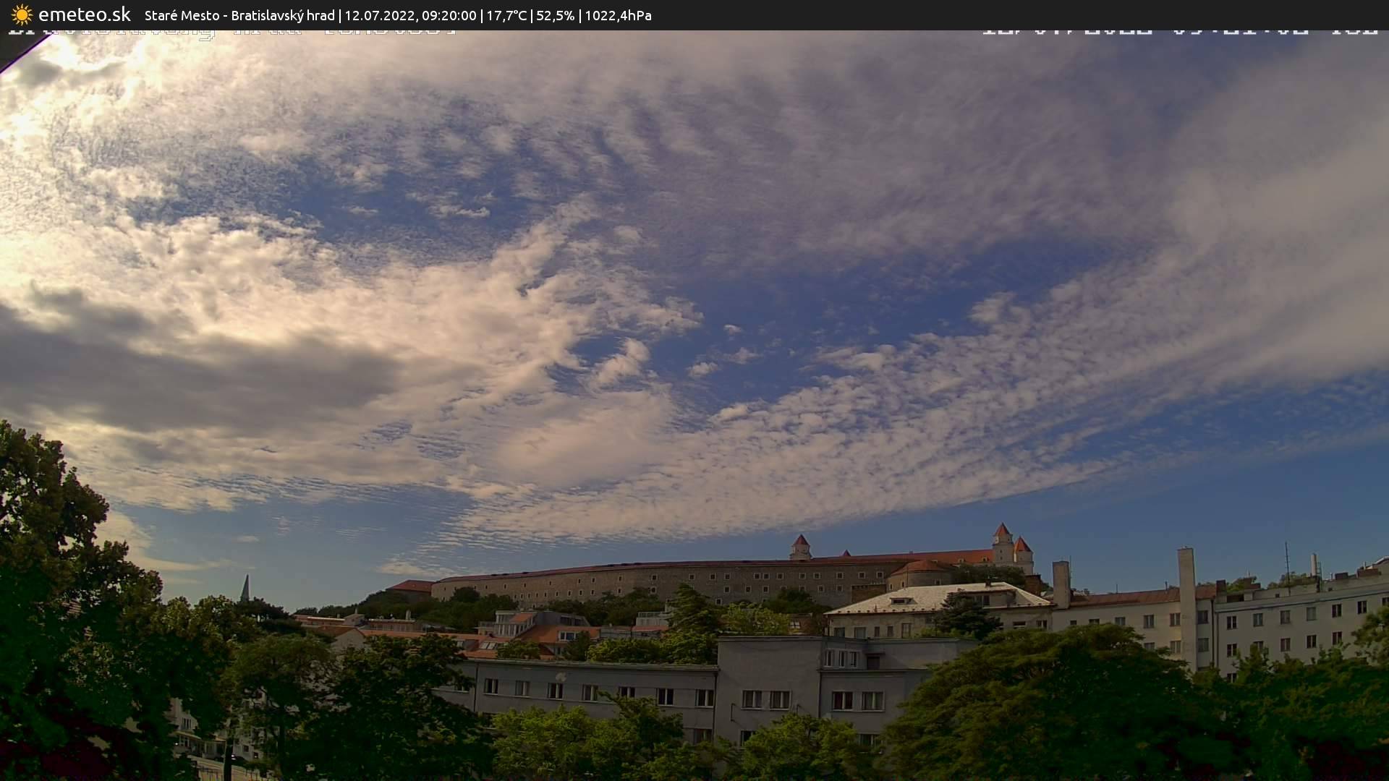Viewport: 1389px width, 781px height.
Task: Click the 09:20:00 time readout
Action: point(449,15)
